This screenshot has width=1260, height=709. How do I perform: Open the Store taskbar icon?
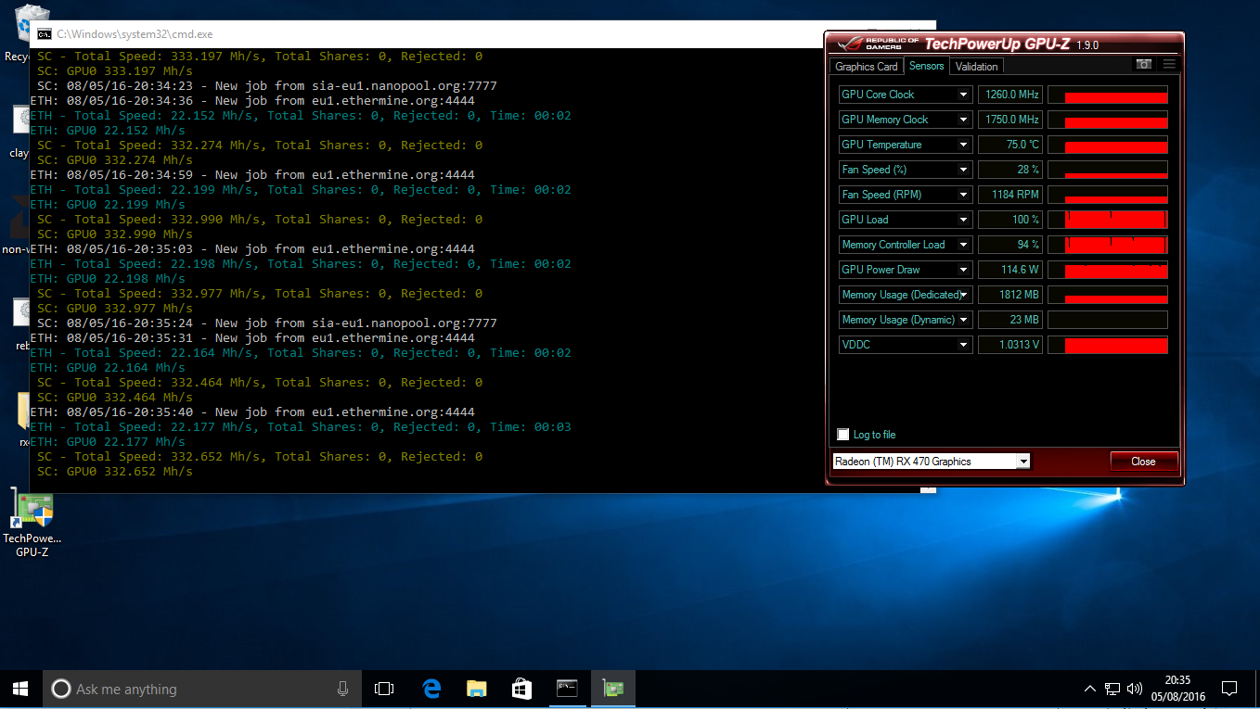tap(521, 689)
